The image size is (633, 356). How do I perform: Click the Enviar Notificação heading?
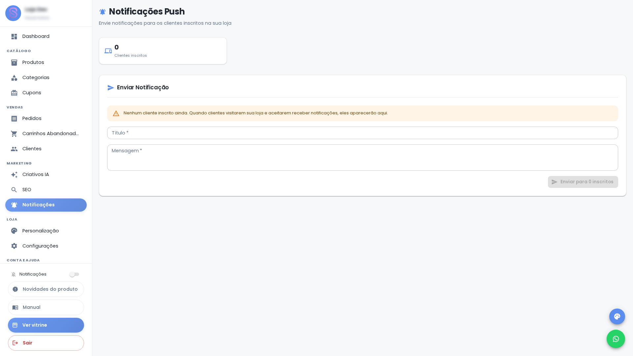point(143,87)
